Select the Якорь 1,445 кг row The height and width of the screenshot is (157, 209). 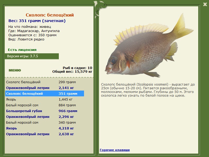(45, 100)
